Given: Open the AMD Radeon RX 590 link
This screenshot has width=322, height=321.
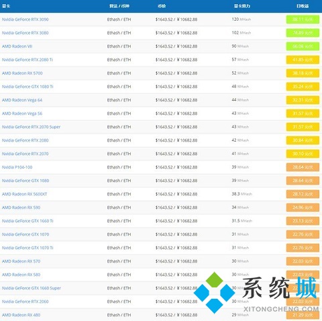Looking at the screenshot, I should tap(21, 208).
